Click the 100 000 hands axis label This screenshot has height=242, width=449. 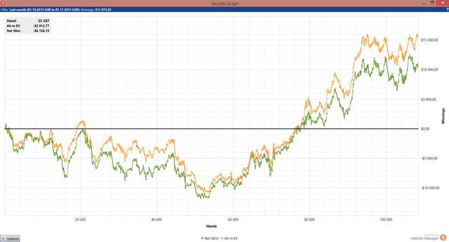[x=385, y=220]
